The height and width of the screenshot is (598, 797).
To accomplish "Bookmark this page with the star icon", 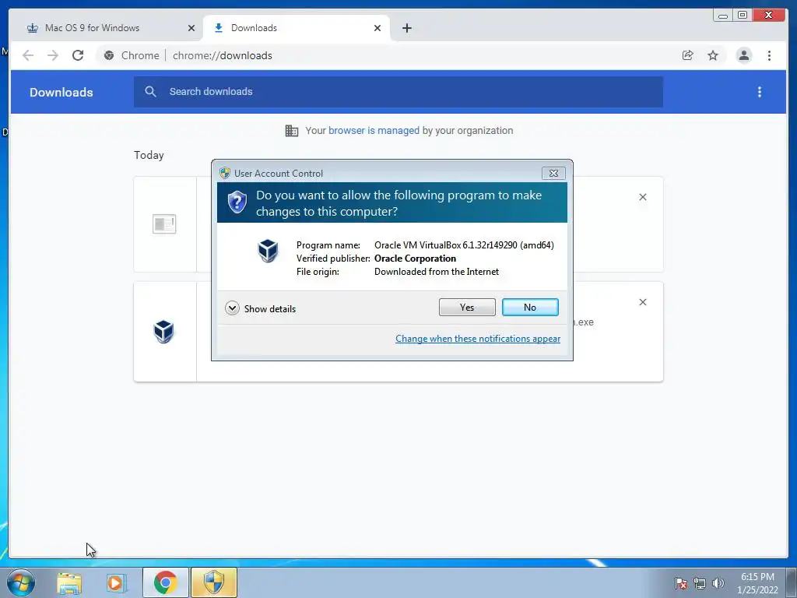I will click(x=713, y=55).
